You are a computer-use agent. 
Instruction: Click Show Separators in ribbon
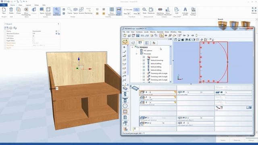(112, 12)
